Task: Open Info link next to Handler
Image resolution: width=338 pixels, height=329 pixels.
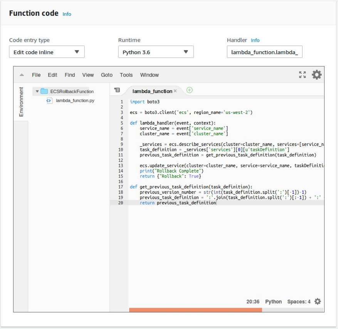Action: (x=255, y=40)
